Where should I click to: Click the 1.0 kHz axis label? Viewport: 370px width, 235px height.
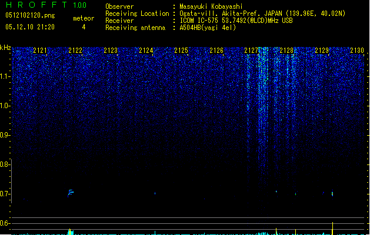[x=5, y=106]
